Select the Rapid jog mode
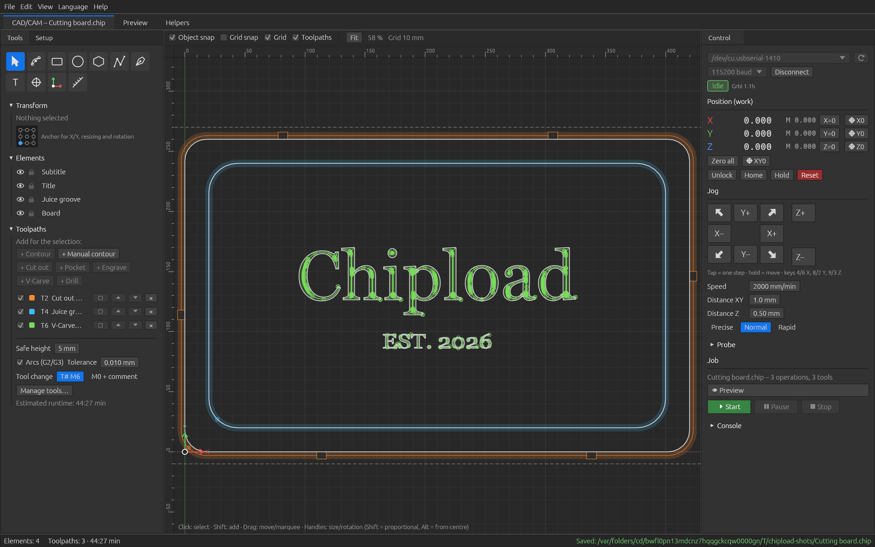 (787, 327)
